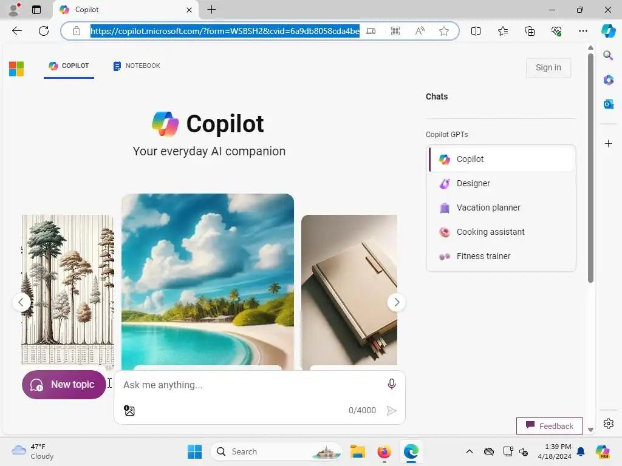This screenshot has height=466, width=622.
Task: Open the Copilot sidebar button
Action: click(x=608, y=31)
